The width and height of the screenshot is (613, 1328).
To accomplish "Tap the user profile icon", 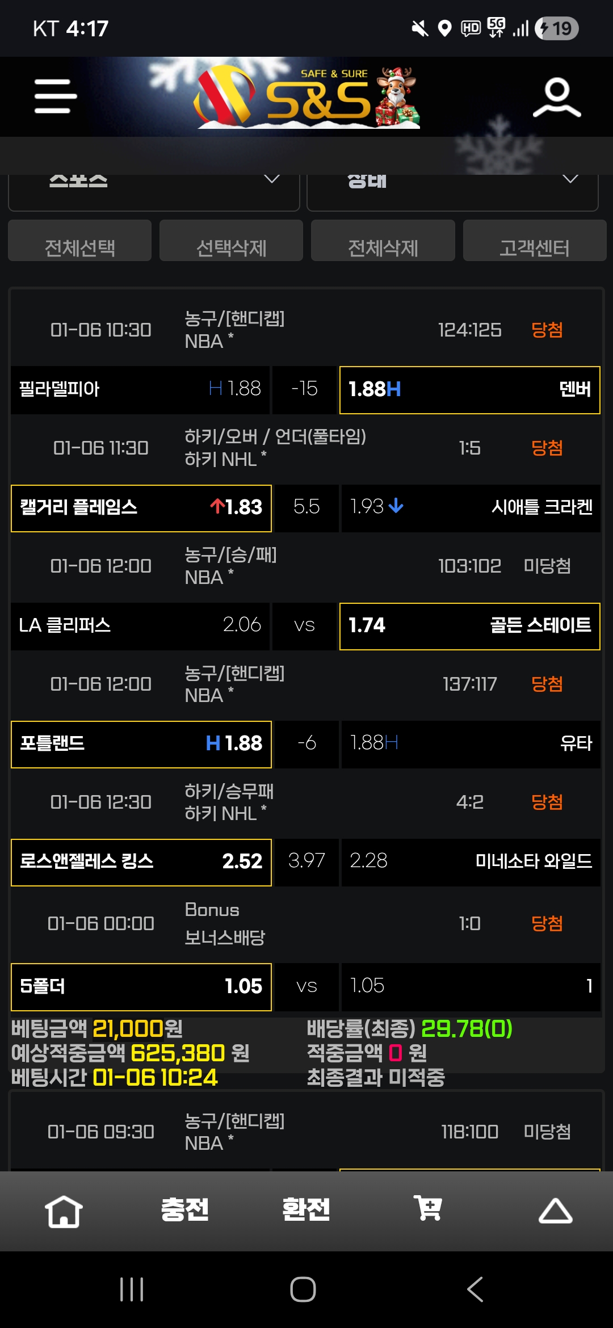I will click(x=557, y=98).
